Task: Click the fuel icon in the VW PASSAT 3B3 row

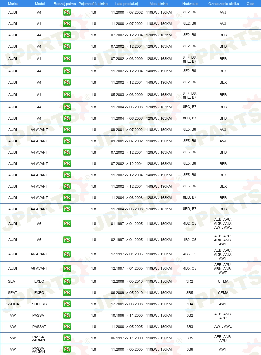Action: tap(67, 326)
